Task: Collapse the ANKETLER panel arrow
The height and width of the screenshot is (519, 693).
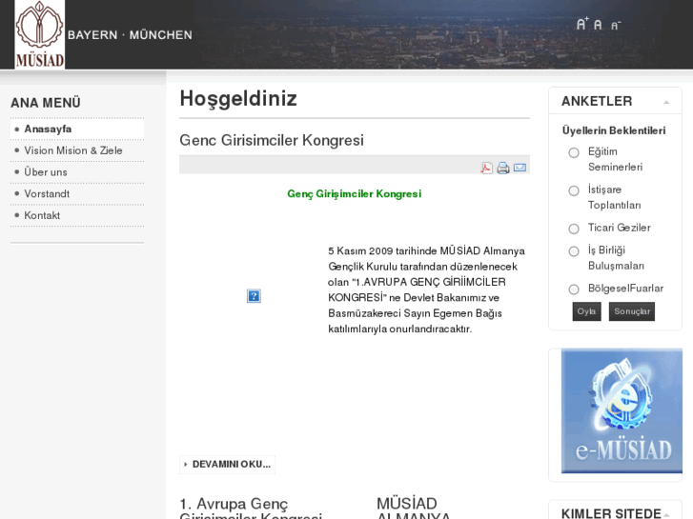Action: click(x=666, y=103)
